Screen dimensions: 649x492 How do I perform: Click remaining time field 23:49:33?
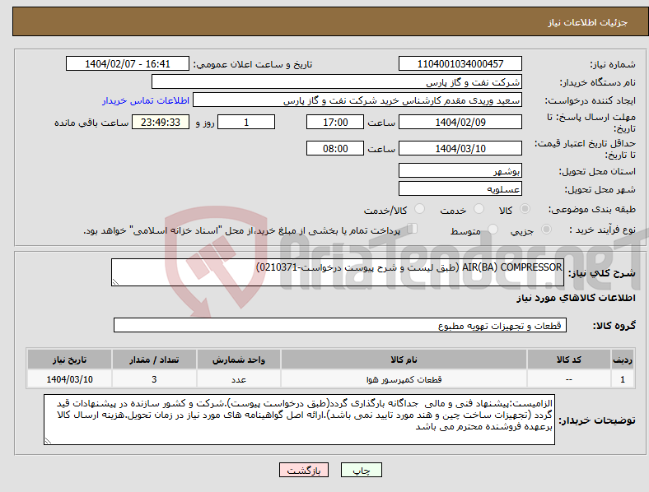(x=161, y=122)
